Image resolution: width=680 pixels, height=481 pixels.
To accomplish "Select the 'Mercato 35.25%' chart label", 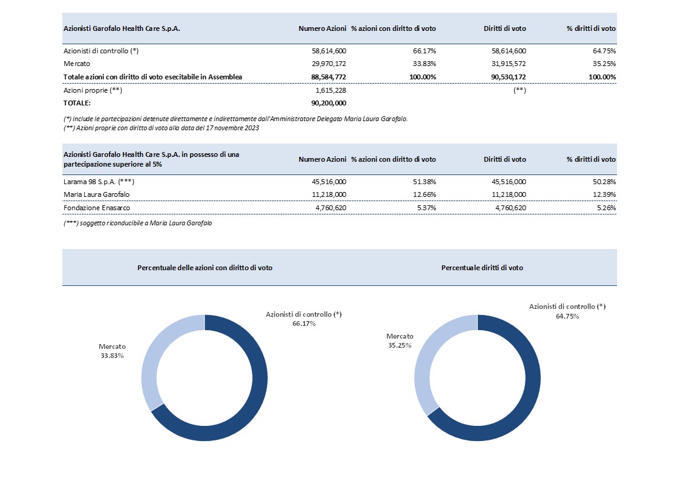I will [400, 340].
